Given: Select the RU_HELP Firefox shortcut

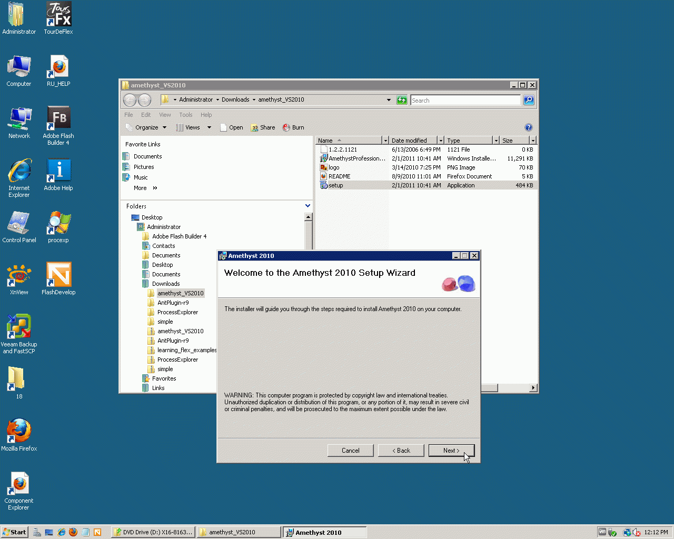Looking at the screenshot, I should (58, 71).
